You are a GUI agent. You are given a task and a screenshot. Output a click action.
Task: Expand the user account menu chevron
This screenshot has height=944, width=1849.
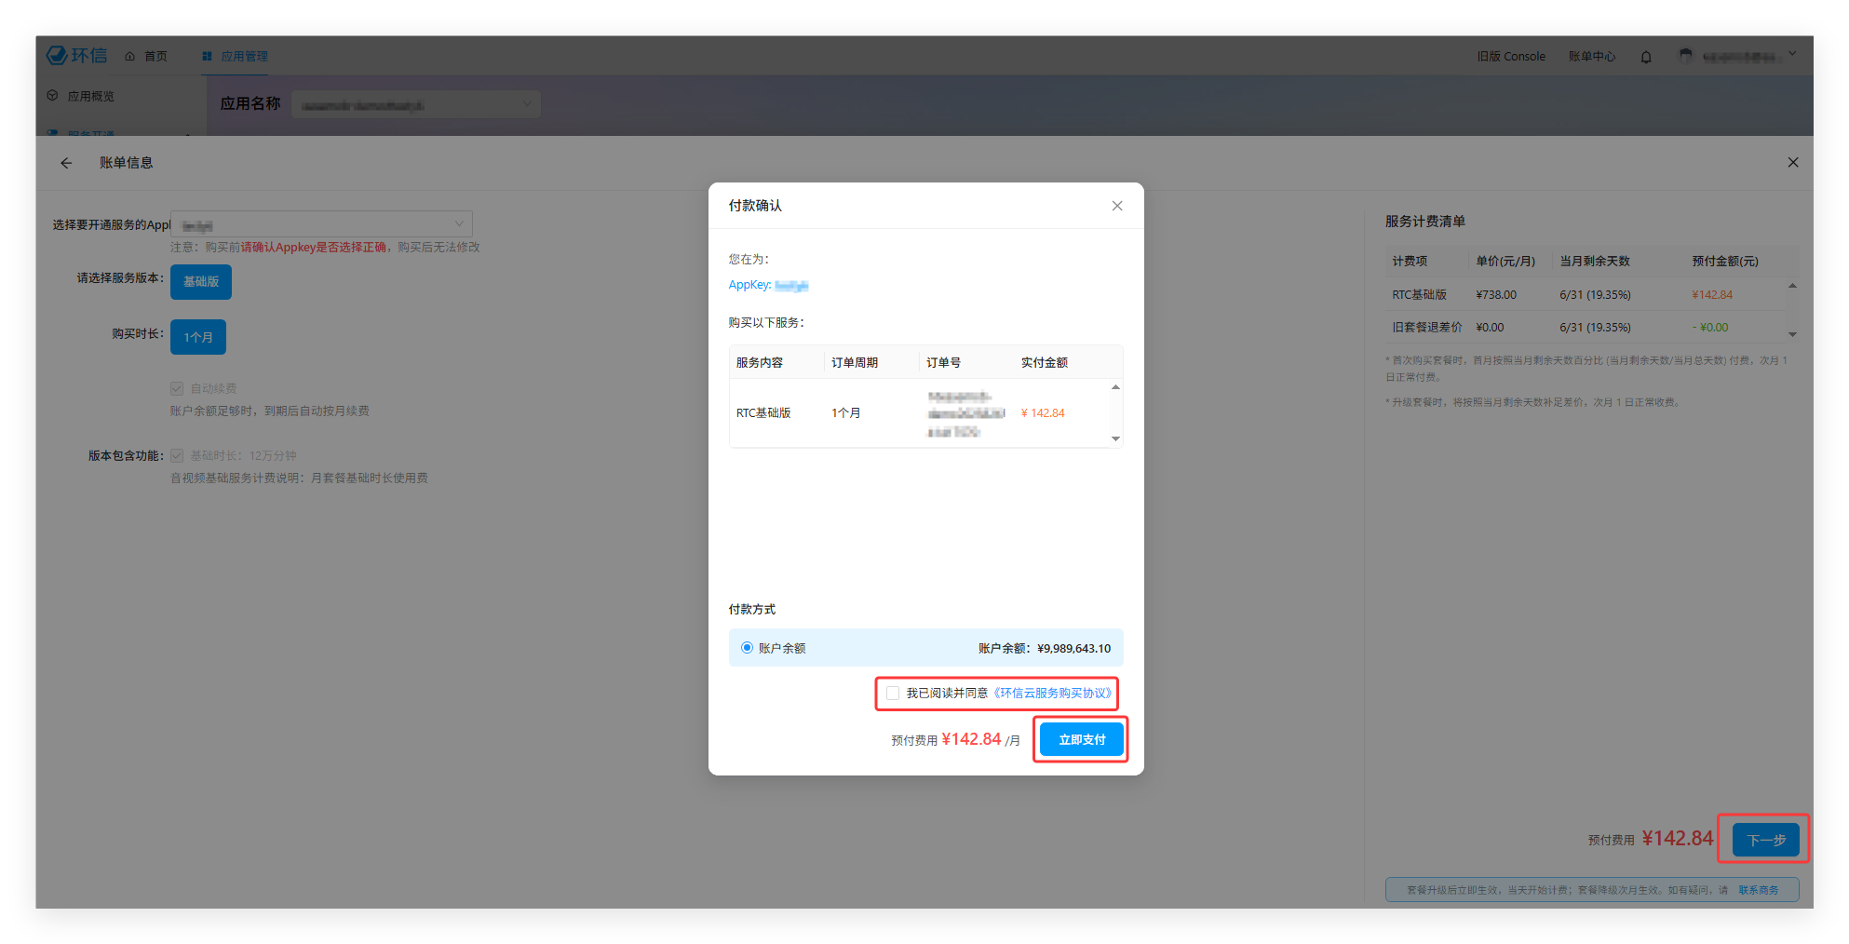1792,55
